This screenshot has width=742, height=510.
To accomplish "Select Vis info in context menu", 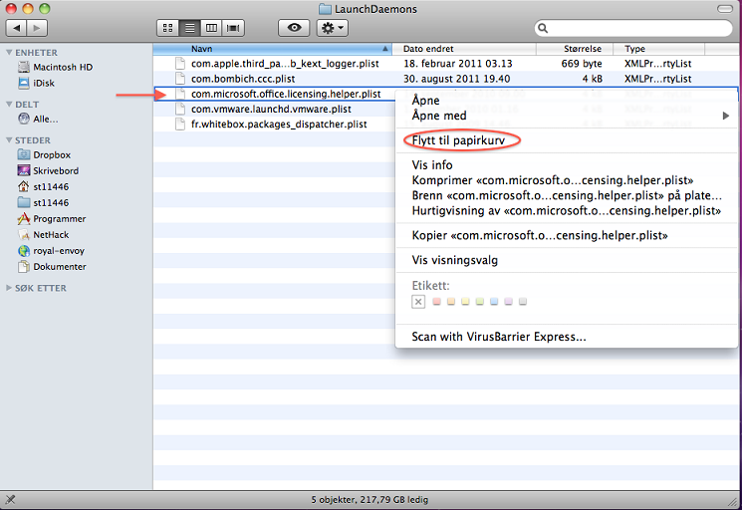I will pyautogui.click(x=432, y=165).
